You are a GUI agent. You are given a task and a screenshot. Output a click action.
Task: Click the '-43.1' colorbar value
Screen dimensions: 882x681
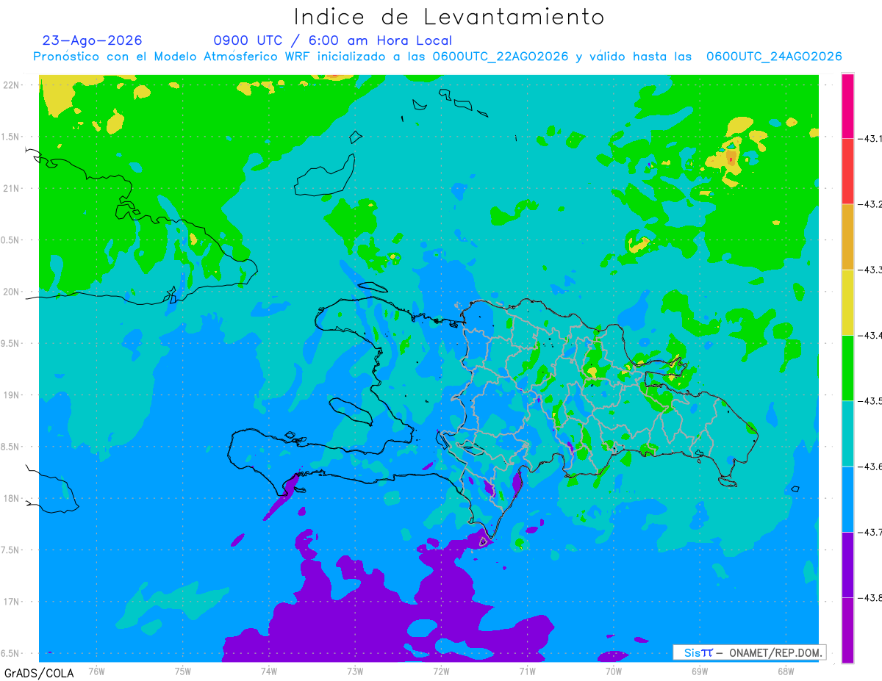point(870,139)
